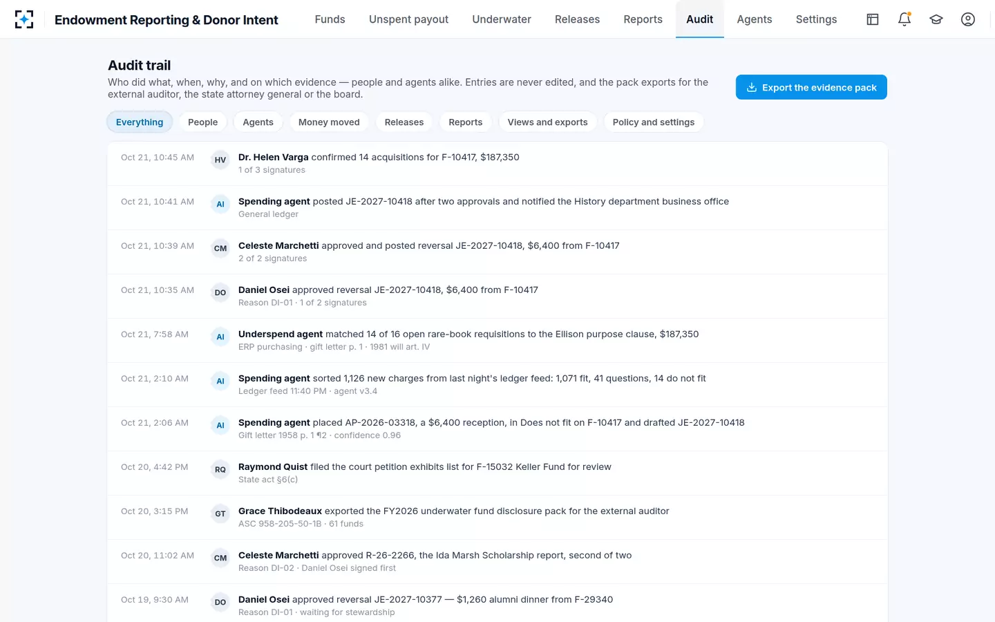Open the user account profile icon
The image size is (995, 622).
(x=968, y=19)
